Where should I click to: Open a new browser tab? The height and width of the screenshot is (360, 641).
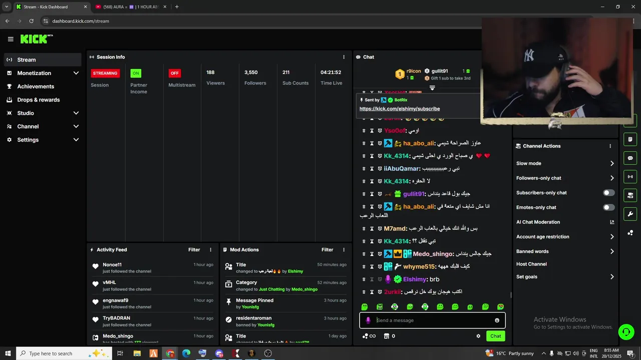177,7
